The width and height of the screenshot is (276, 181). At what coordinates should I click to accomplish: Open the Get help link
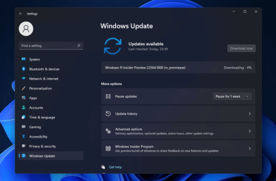[115, 167]
